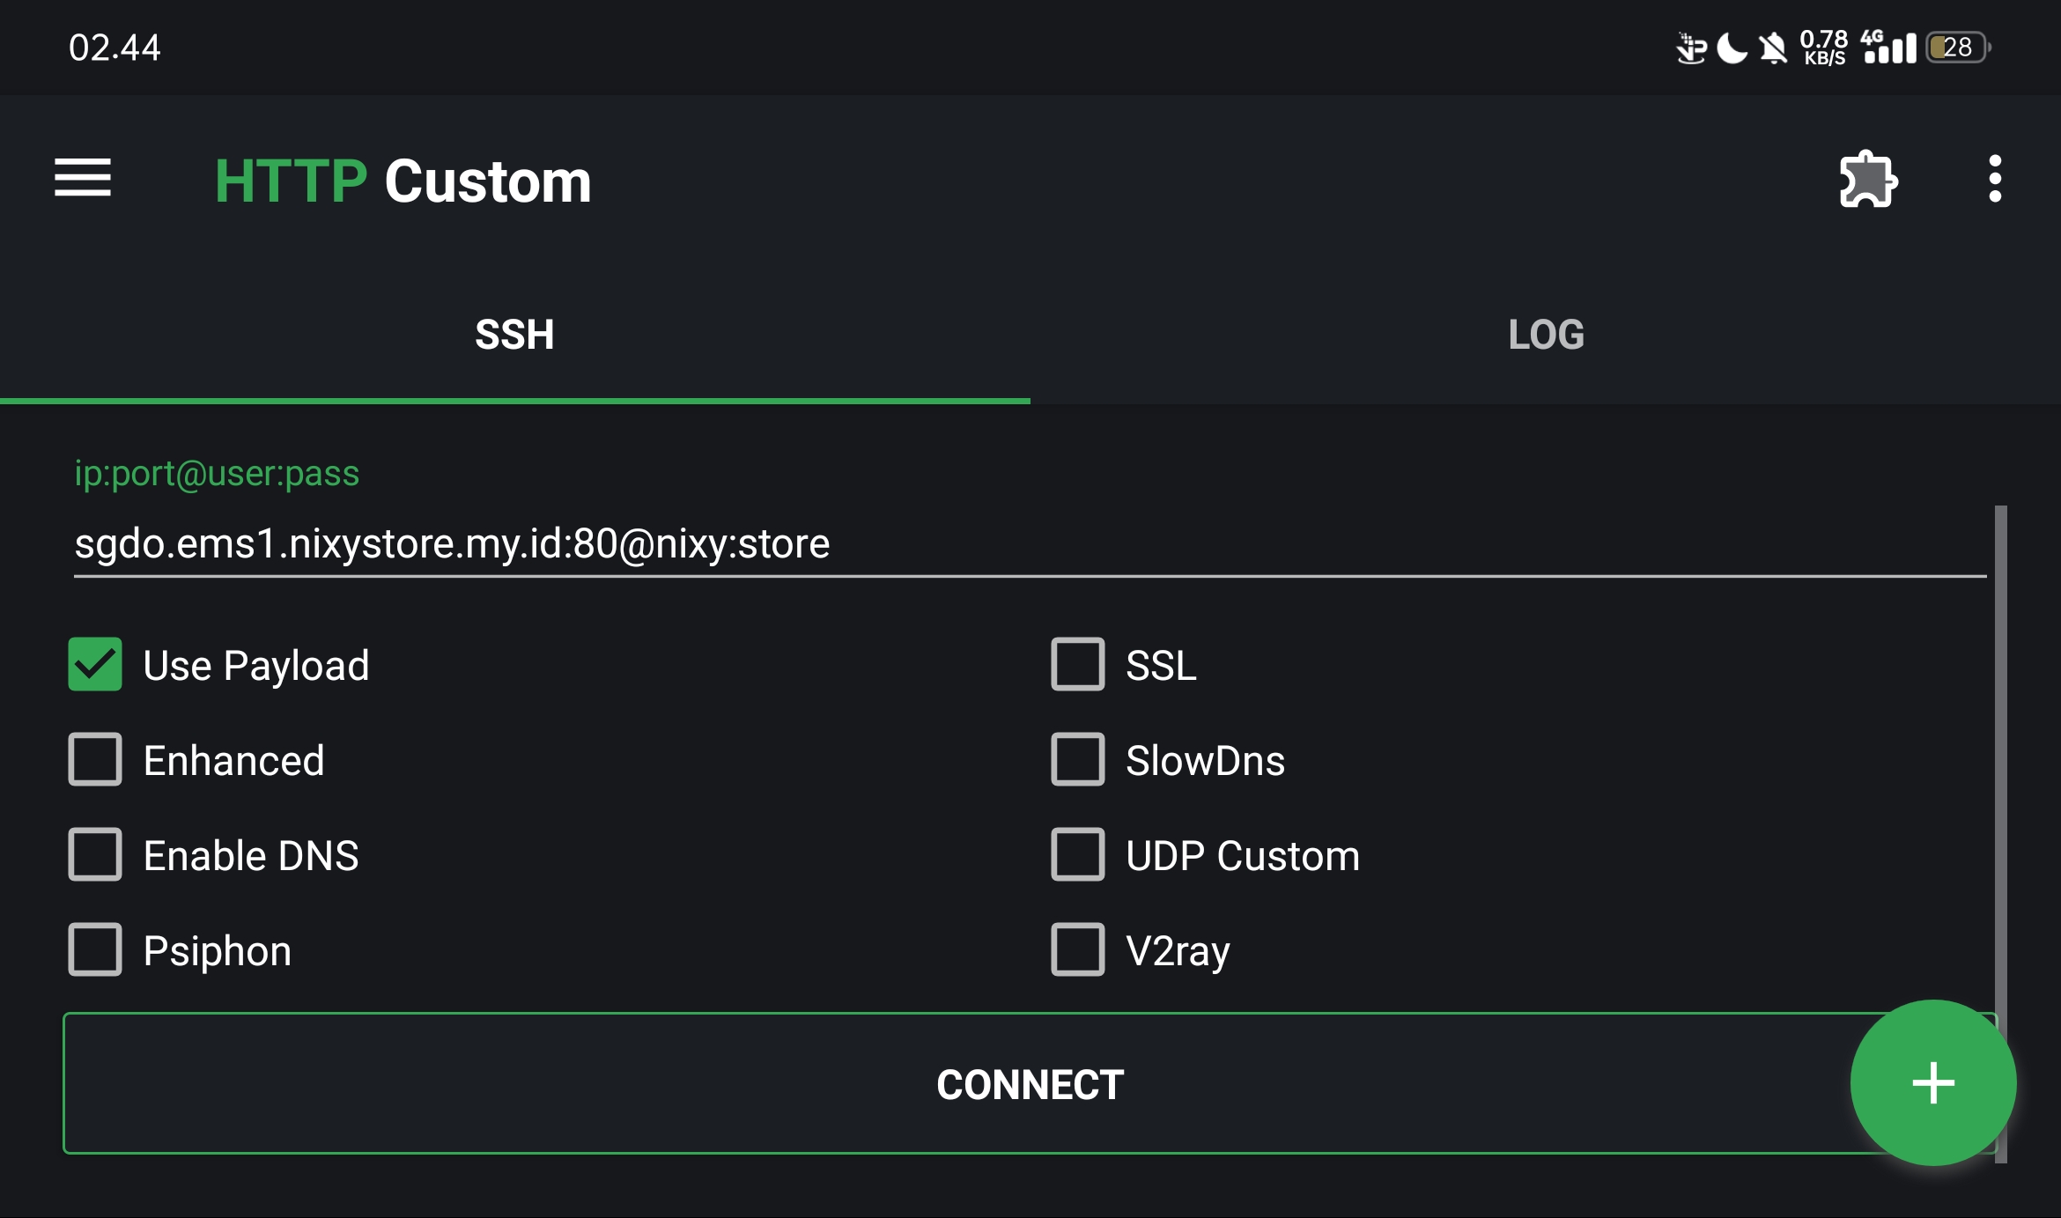This screenshot has height=1218, width=2061.
Task: Click the ip:port@user:pass input field
Action: [x=1029, y=543]
